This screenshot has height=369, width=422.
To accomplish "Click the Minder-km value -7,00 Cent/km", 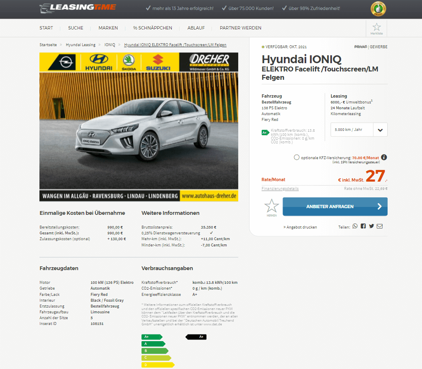I will (214, 245).
